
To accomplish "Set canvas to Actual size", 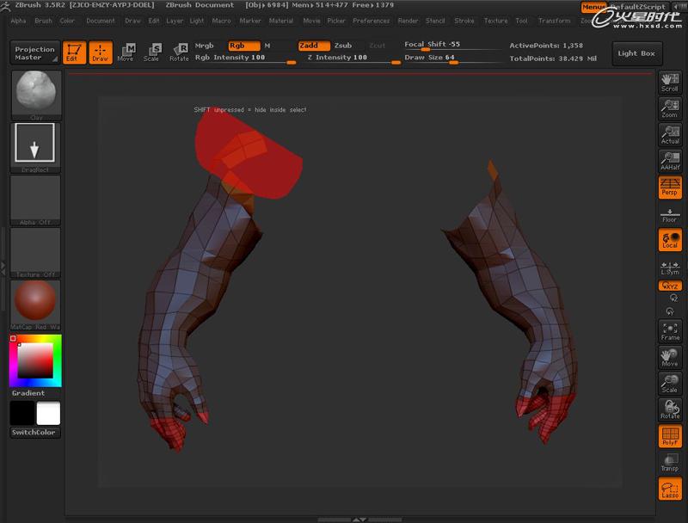I will tap(670, 135).
